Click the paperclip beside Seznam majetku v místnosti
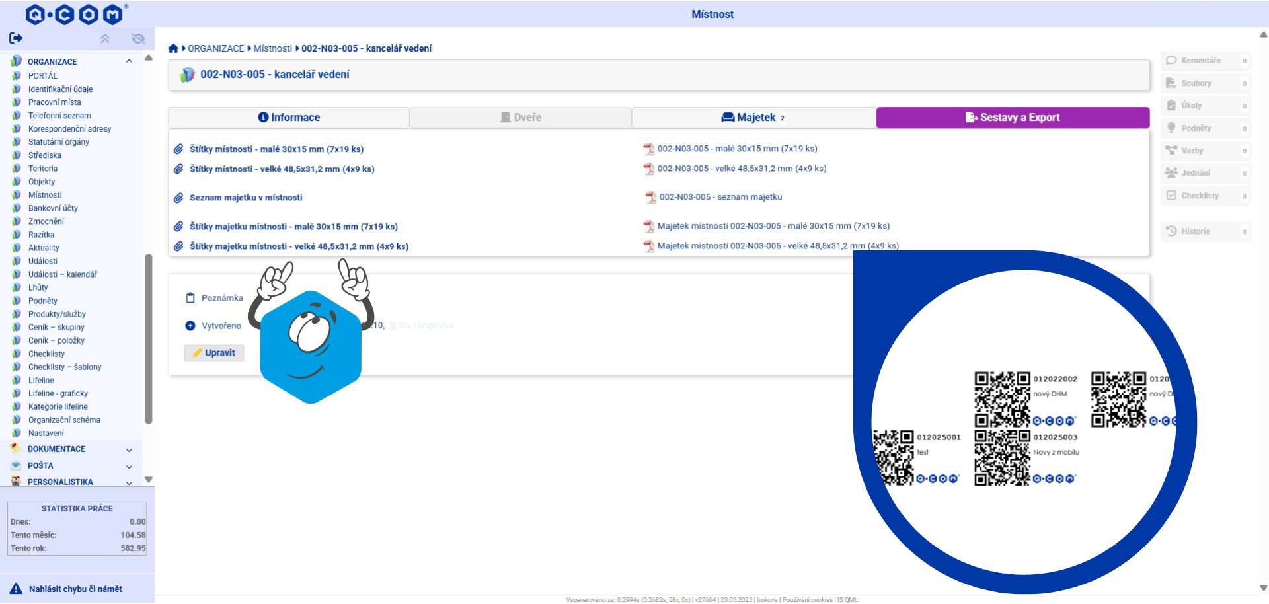 (x=178, y=198)
